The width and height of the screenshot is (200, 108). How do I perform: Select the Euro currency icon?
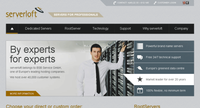(187, 3)
